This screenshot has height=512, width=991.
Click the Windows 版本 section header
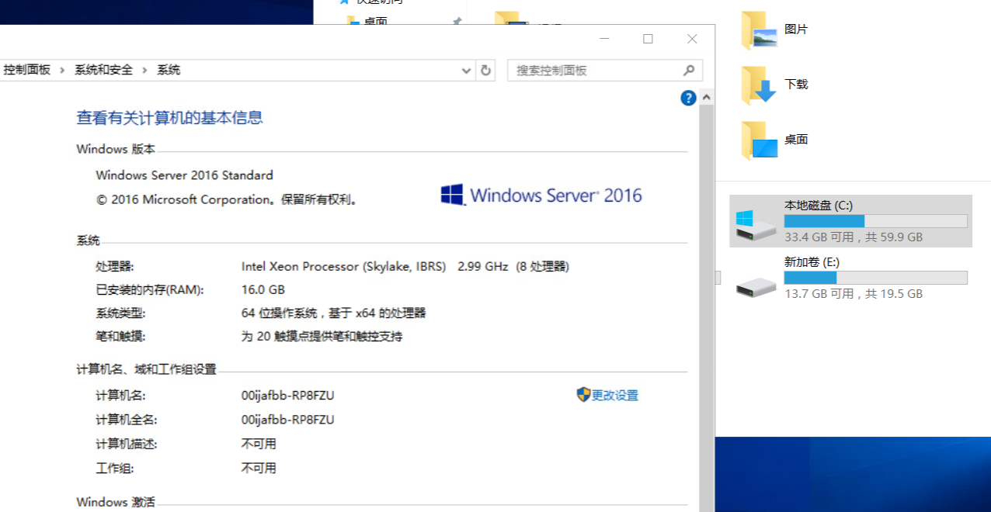point(116,149)
